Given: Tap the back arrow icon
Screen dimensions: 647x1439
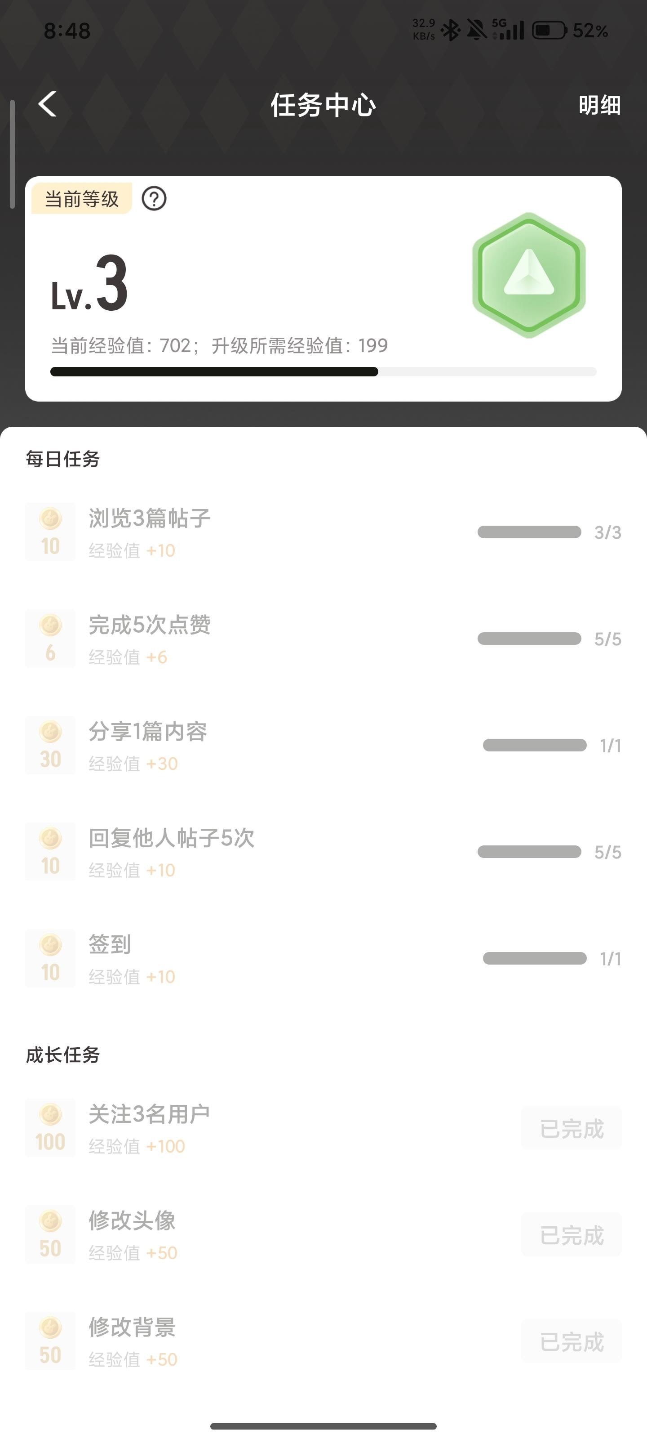Looking at the screenshot, I should click(48, 104).
